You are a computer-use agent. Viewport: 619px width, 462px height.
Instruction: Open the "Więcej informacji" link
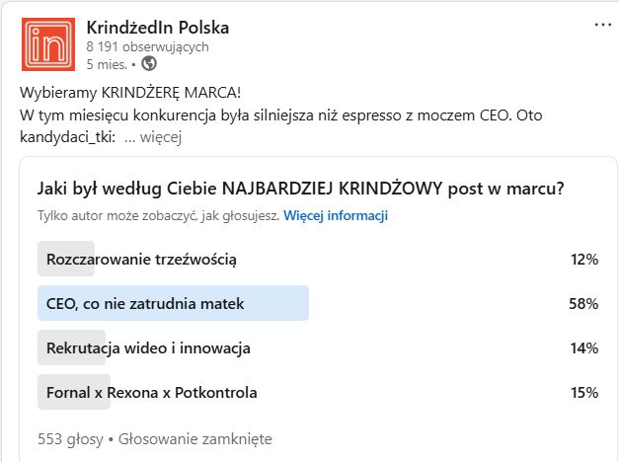point(336,215)
